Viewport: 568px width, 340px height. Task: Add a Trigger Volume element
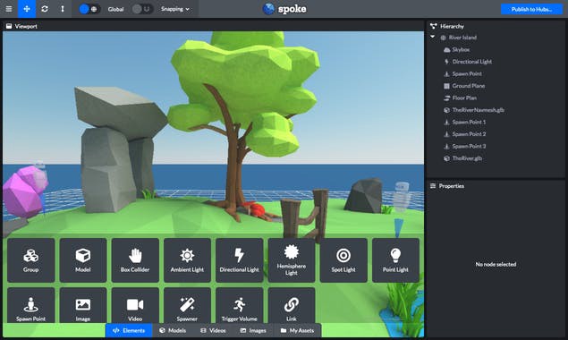(x=239, y=306)
